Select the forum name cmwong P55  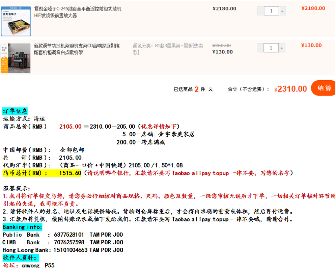pyautogui.click(x=38, y=266)
